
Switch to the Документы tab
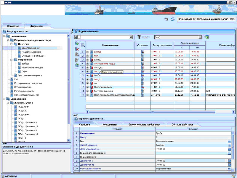point(36,26)
